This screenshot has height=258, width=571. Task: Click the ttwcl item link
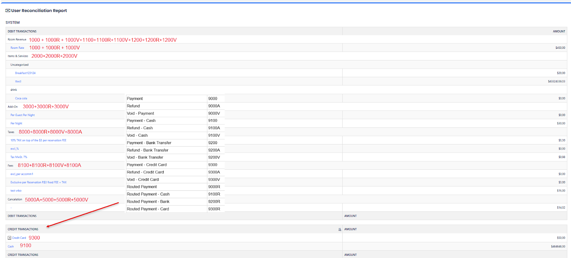(18, 81)
